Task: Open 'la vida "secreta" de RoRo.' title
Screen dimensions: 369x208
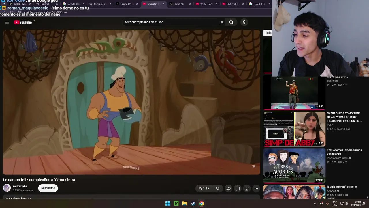Action: (x=342, y=187)
